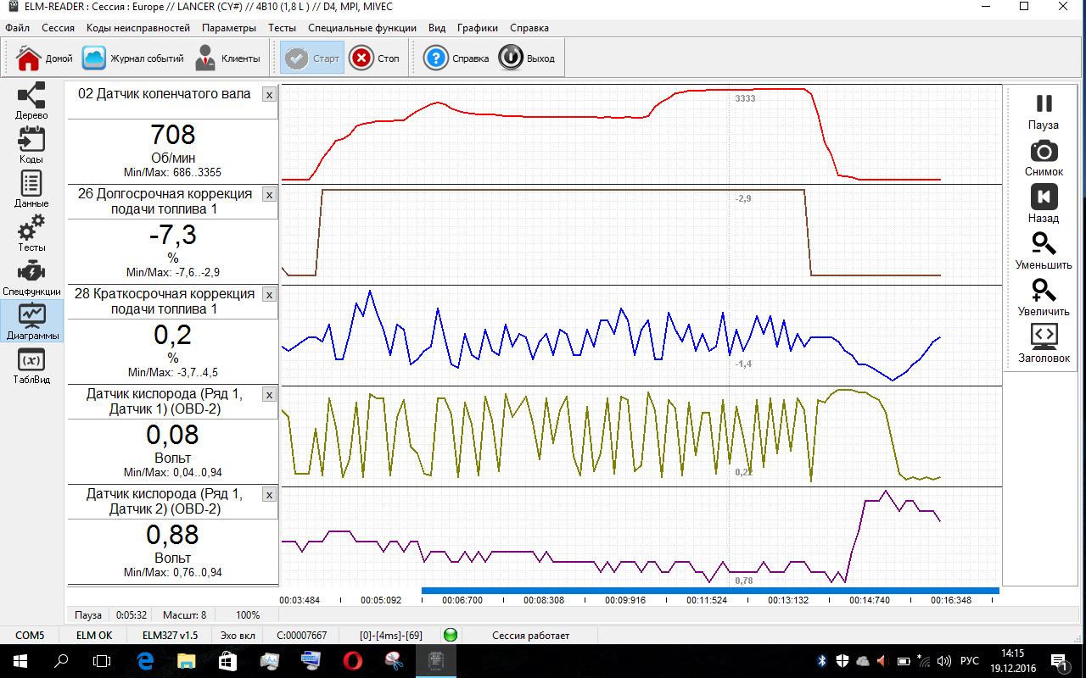Open Журнал событий event log
1086x678 pixels.
(x=133, y=58)
